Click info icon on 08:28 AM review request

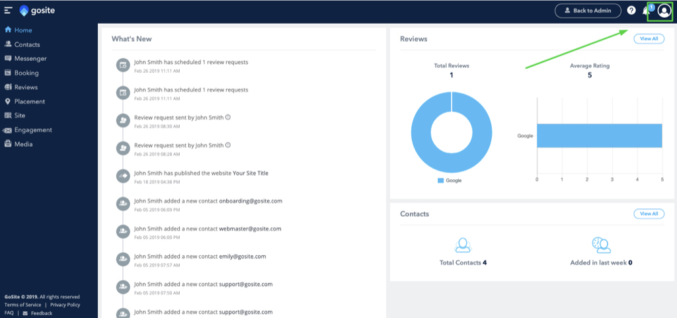[228, 145]
